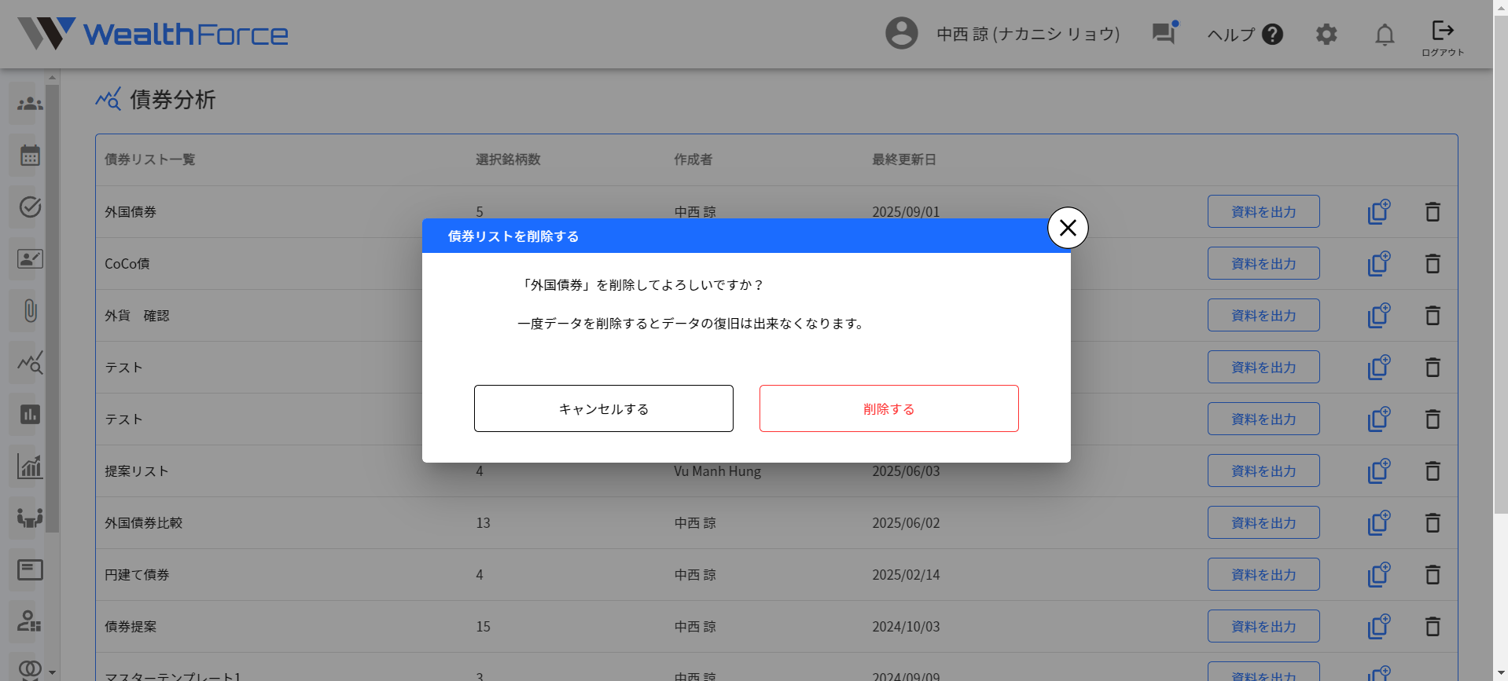Open the task checkmark sidebar icon
This screenshot has width=1508, height=681.
tap(30, 207)
